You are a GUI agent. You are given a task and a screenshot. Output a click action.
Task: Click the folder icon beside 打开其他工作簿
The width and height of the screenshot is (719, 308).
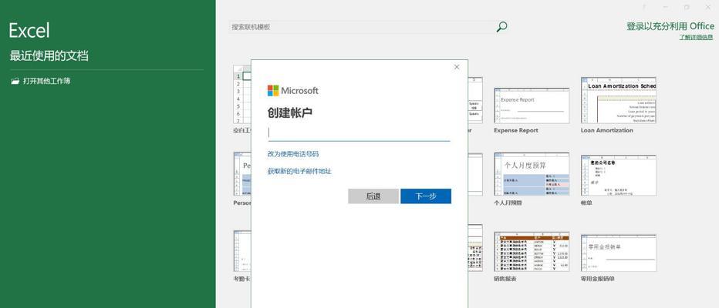point(15,81)
